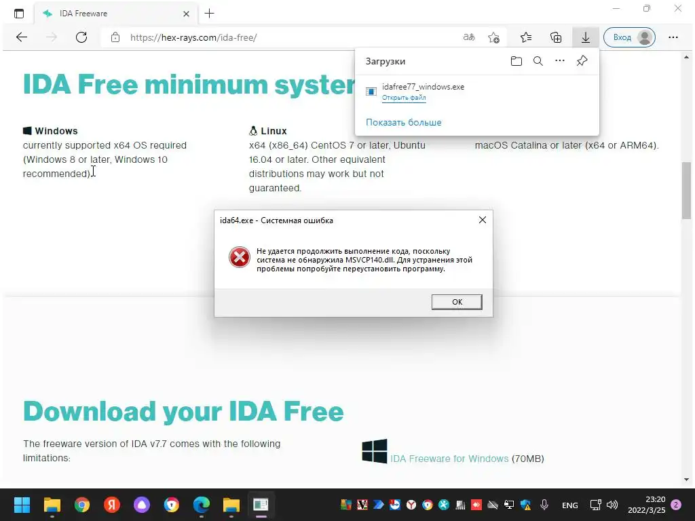Open the tab actions menu icon

point(18,14)
